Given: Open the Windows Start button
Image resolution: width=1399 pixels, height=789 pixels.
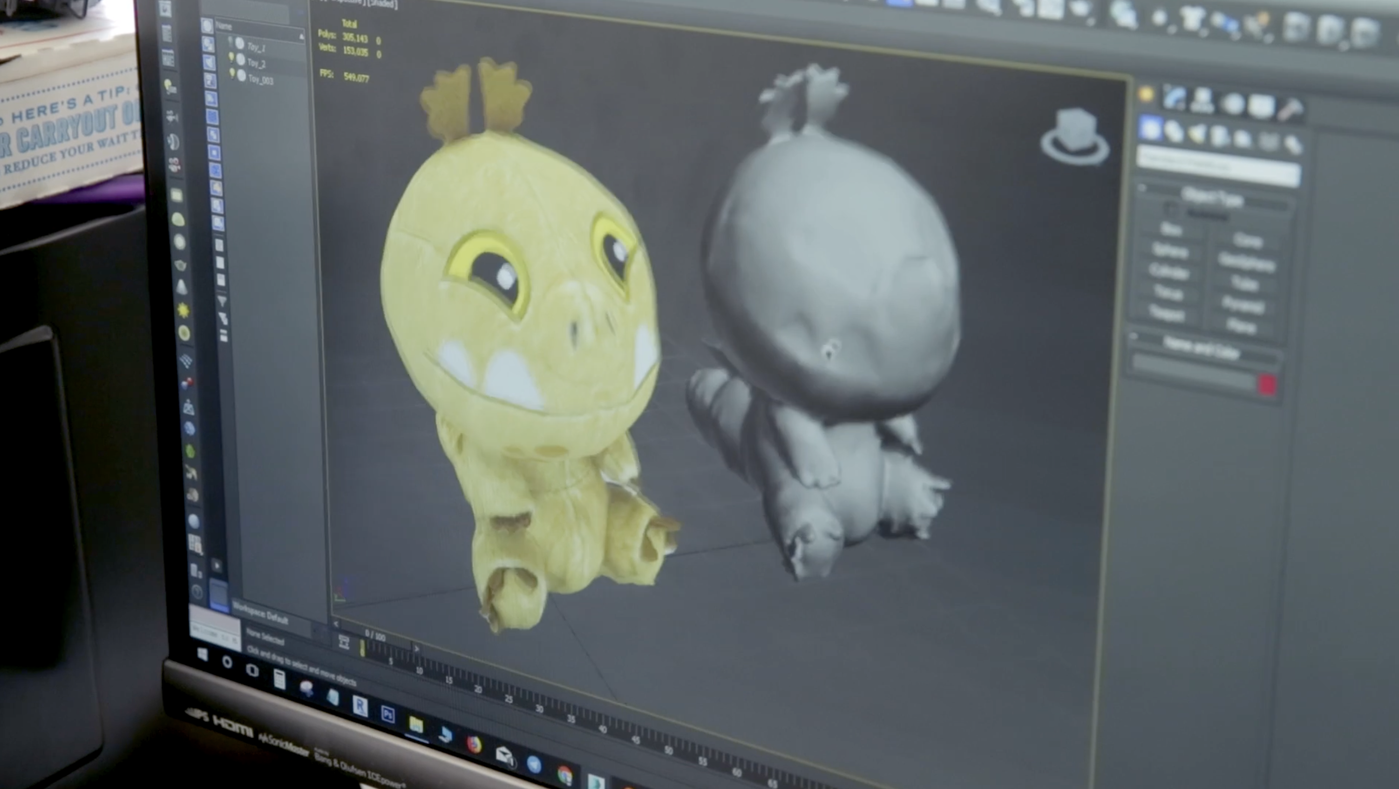Looking at the screenshot, I should tap(202, 654).
